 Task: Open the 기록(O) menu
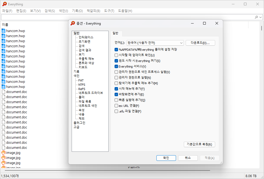(77, 11)
